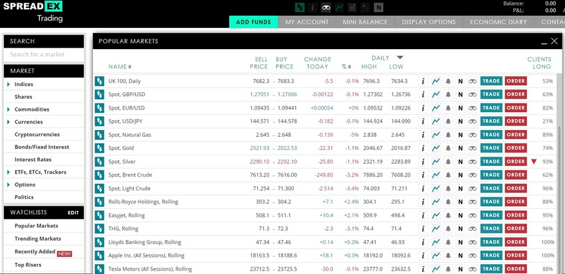Open the ADD FUNDS tab
565x274 pixels.
click(254, 22)
